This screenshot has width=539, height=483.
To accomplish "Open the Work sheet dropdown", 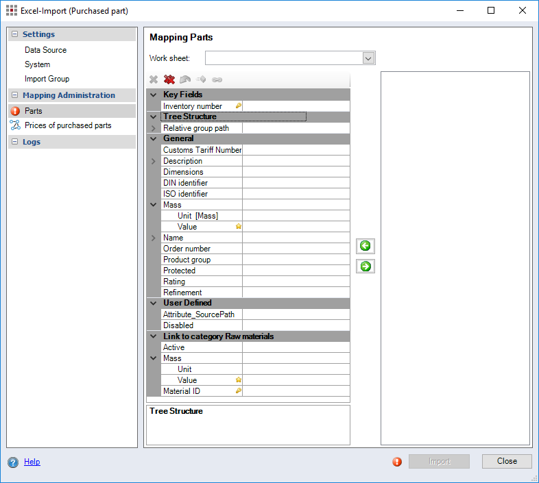I will 368,58.
